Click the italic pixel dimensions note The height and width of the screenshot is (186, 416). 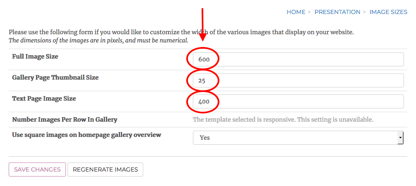(99, 40)
